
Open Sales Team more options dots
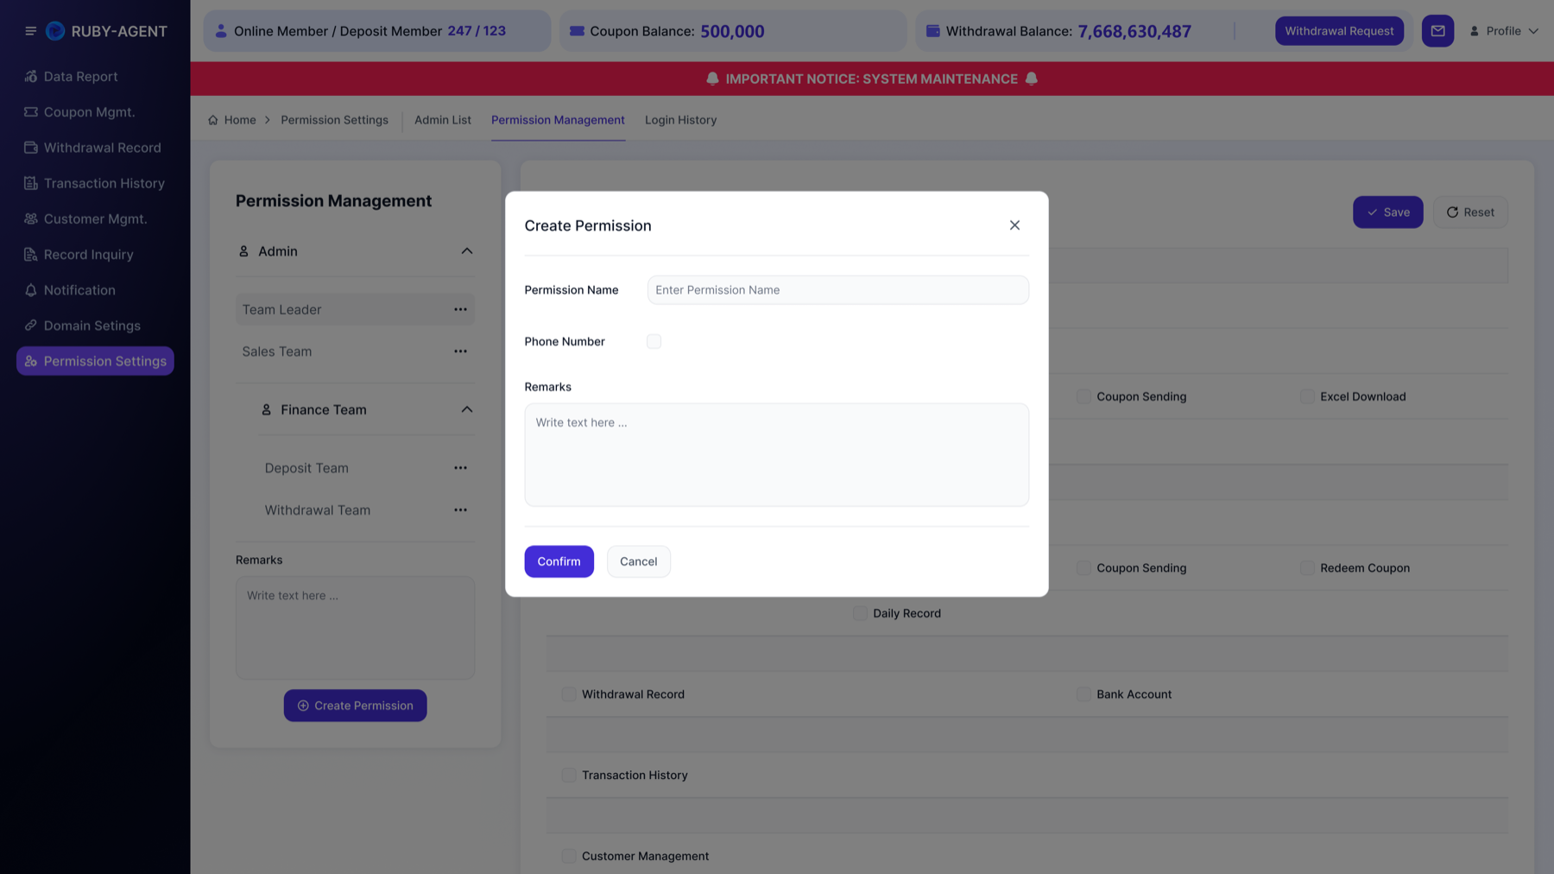(x=460, y=351)
